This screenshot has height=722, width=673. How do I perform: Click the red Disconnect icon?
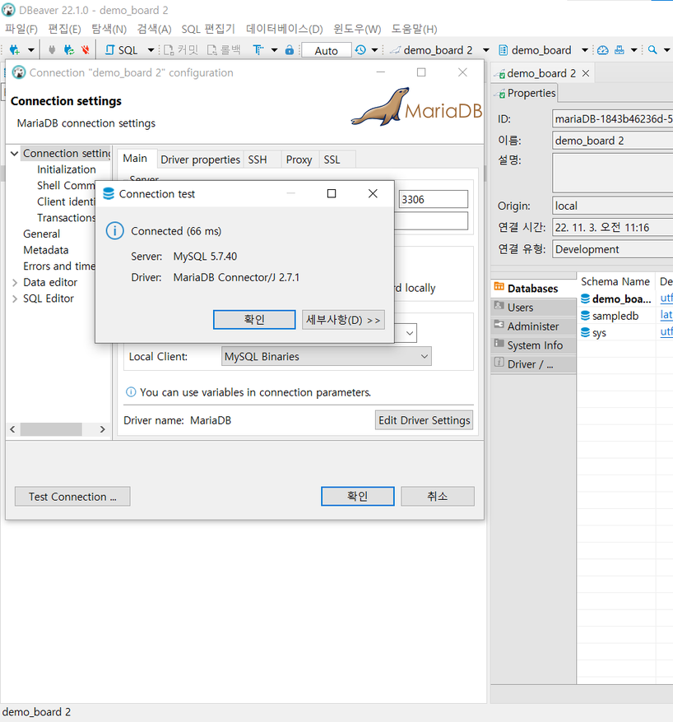click(86, 49)
